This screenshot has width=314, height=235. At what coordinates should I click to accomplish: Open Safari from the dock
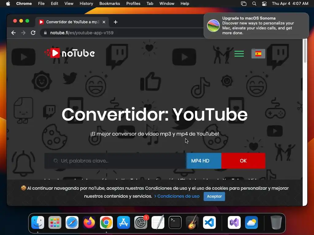pyautogui.click(x=72, y=222)
